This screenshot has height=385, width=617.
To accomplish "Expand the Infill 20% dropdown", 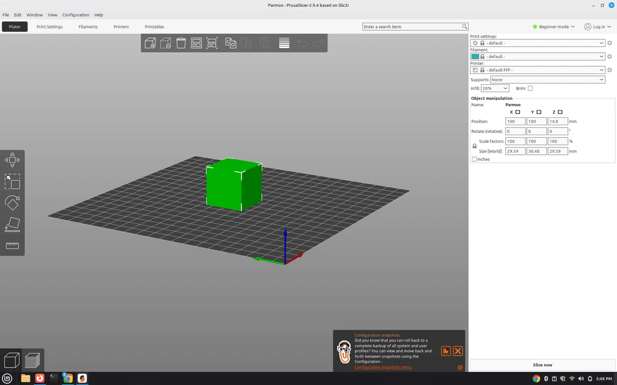I will tap(495, 88).
